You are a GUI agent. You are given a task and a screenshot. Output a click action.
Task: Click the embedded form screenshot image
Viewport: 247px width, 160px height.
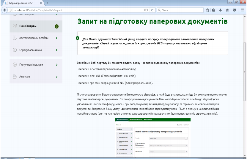(152, 137)
